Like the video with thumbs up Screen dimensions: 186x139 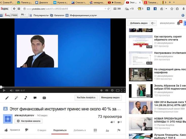[7, 130]
